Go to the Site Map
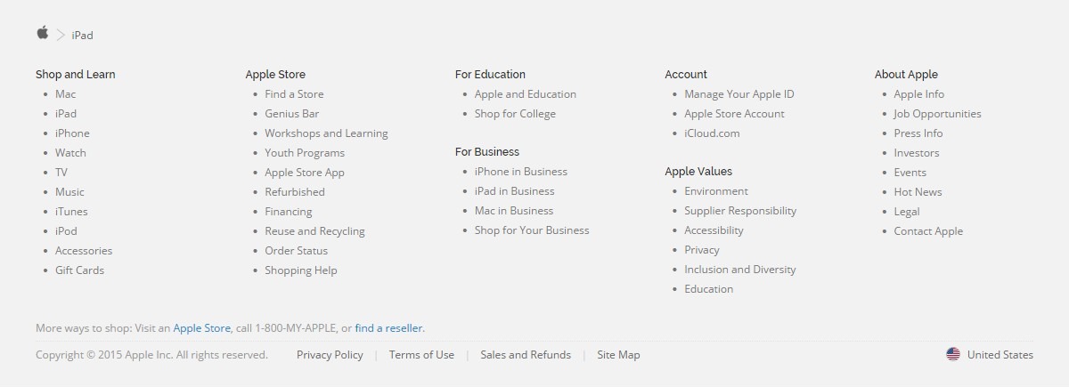The width and height of the screenshot is (1069, 387). pos(618,354)
